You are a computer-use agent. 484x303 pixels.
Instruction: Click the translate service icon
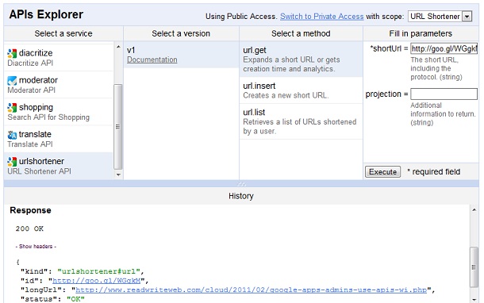pos(12,135)
